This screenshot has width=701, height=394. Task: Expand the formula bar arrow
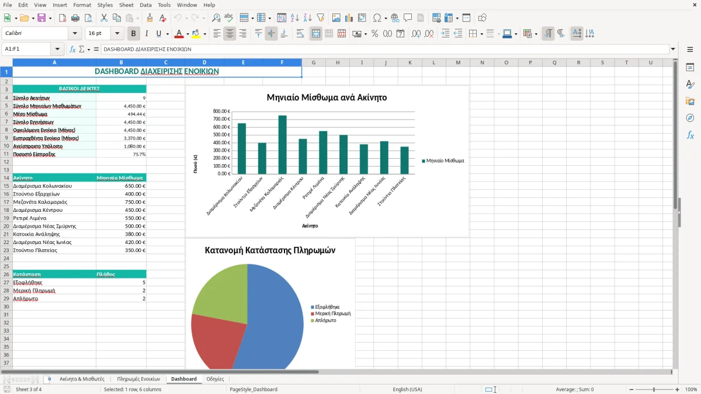[674, 50]
